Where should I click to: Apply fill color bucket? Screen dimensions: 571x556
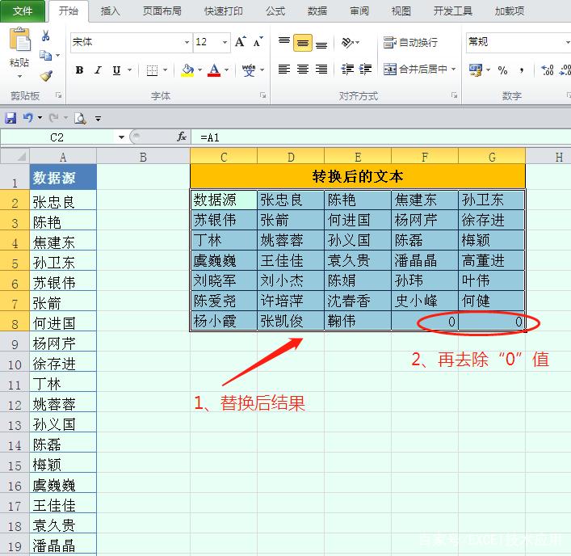pyautogui.click(x=187, y=70)
